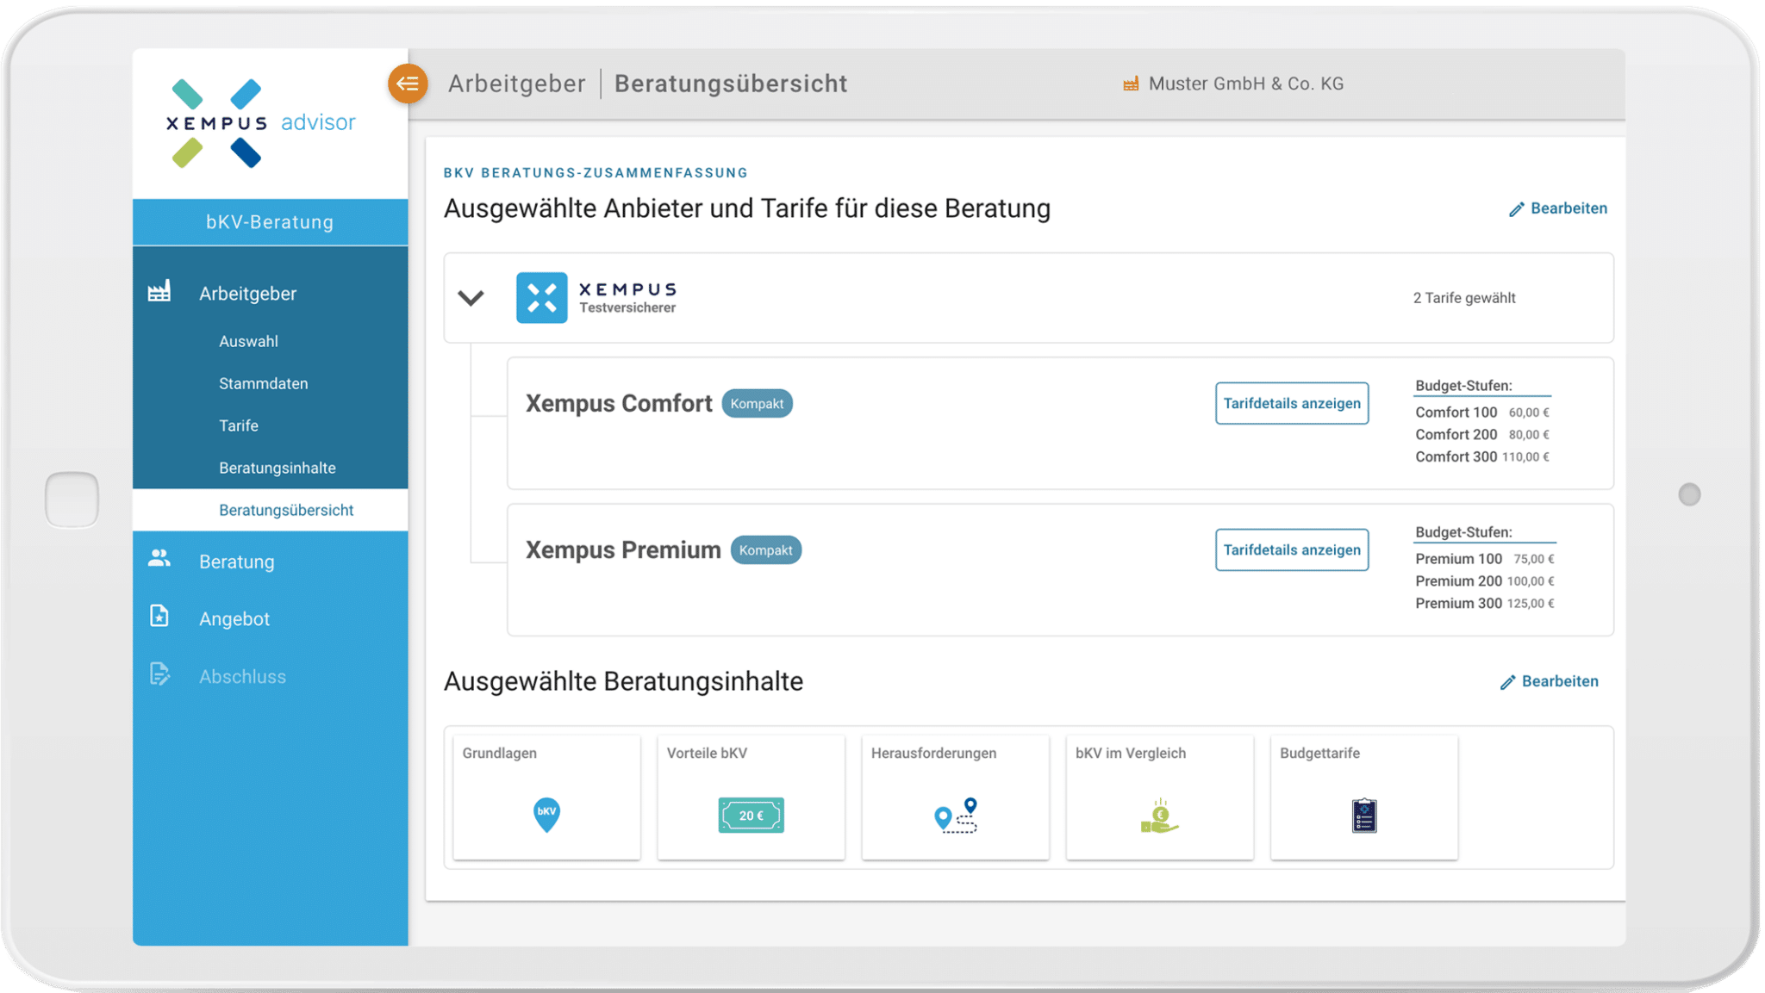Click the money hand icon in bKV im Vergleich

(x=1159, y=816)
